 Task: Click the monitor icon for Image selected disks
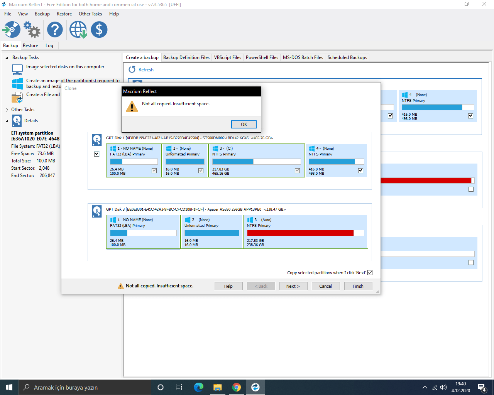[x=17, y=69]
